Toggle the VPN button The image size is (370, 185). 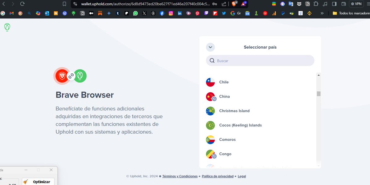356,4
